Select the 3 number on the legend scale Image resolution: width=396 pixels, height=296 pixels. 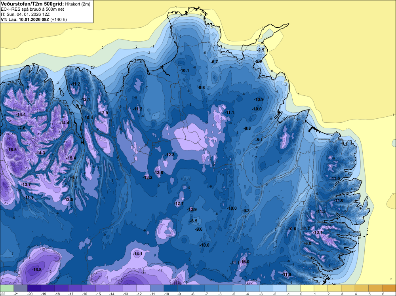[x=343, y=294]
